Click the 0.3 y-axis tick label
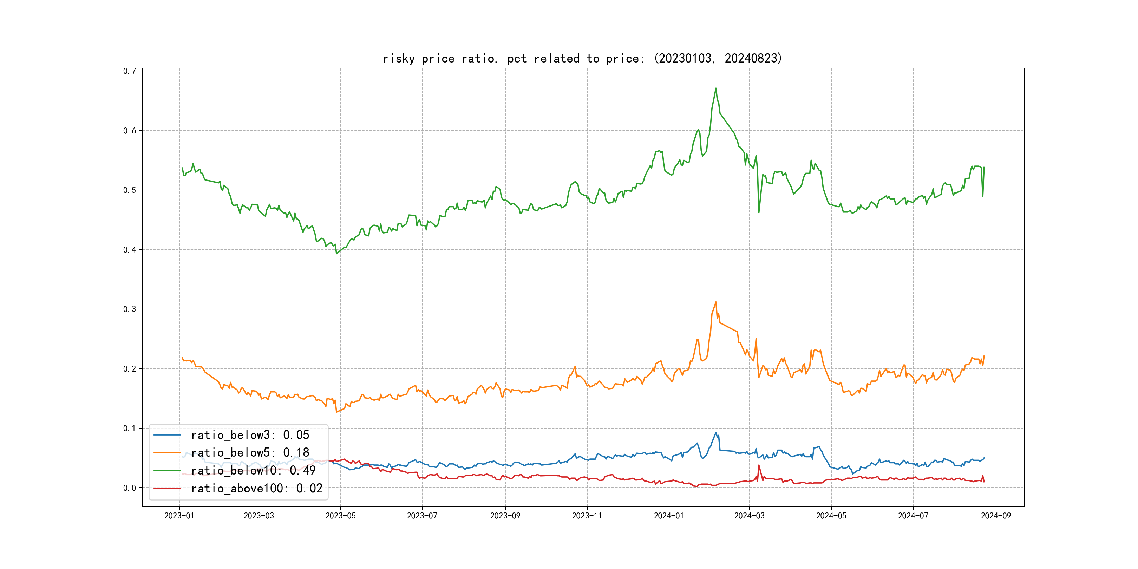The image size is (1138, 569). [130, 309]
